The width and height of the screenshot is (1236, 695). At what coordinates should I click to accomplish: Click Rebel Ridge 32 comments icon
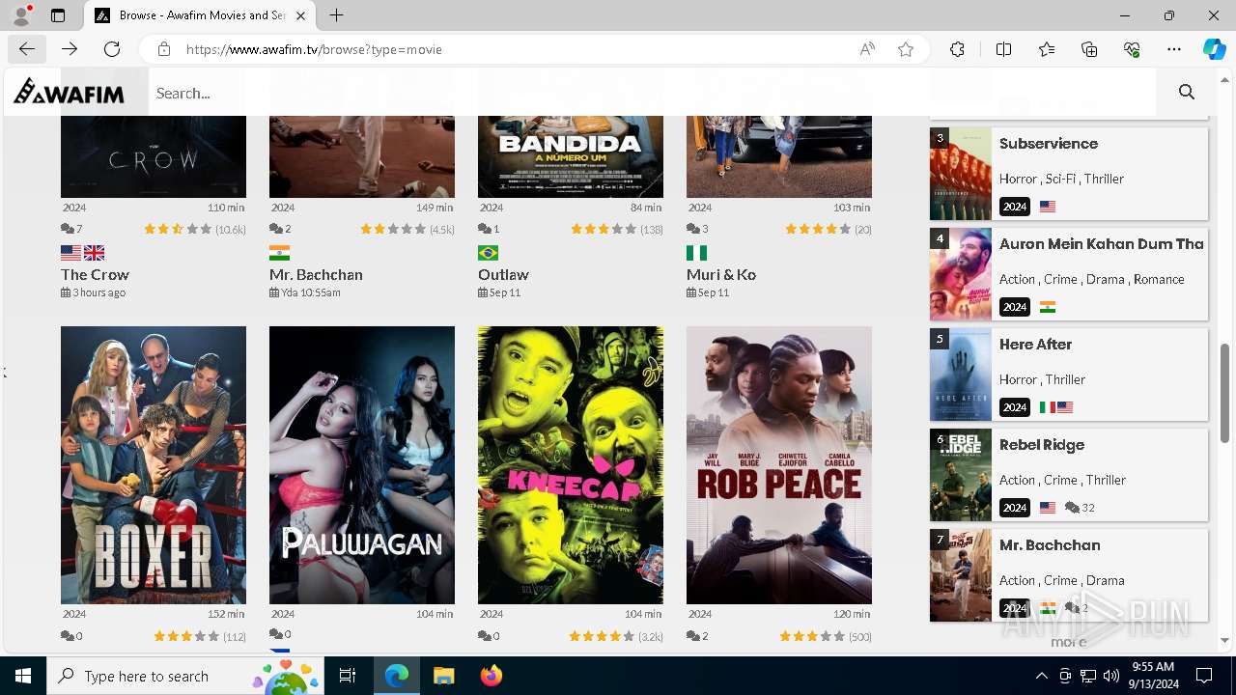1072,508
